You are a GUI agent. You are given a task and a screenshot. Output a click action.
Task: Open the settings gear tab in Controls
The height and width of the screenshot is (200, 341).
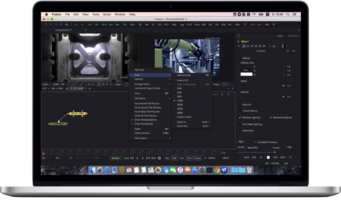click(288, 51)
